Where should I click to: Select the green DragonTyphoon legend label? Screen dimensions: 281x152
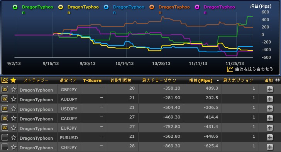click(x=37, y=10)
